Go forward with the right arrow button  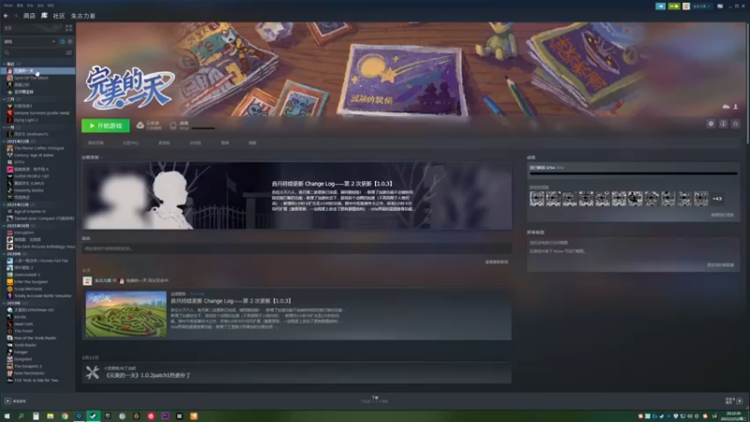click(15, 16)
